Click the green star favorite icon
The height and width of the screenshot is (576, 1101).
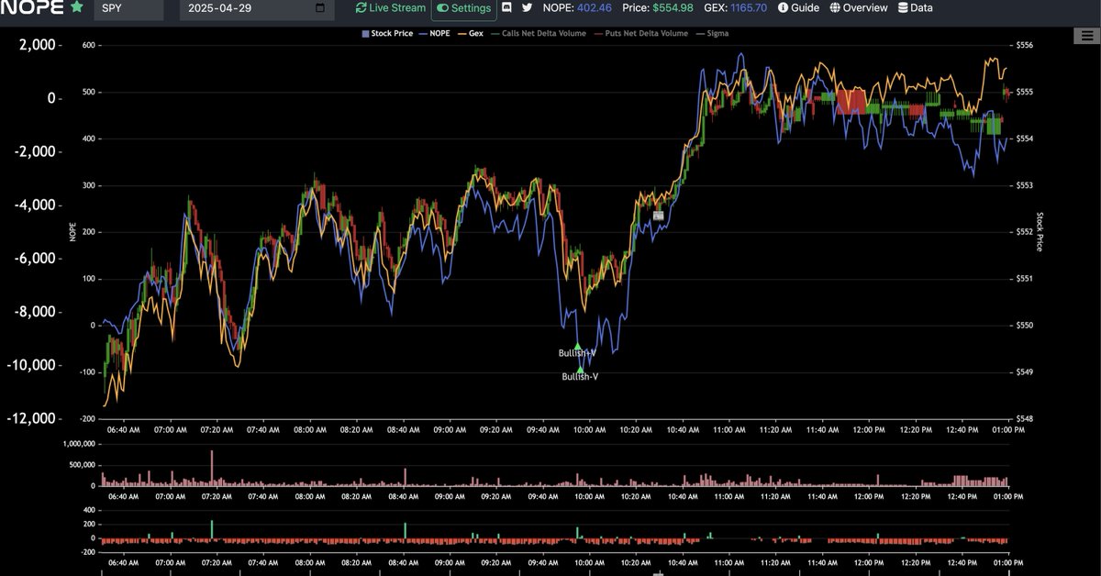coord(76,7)
